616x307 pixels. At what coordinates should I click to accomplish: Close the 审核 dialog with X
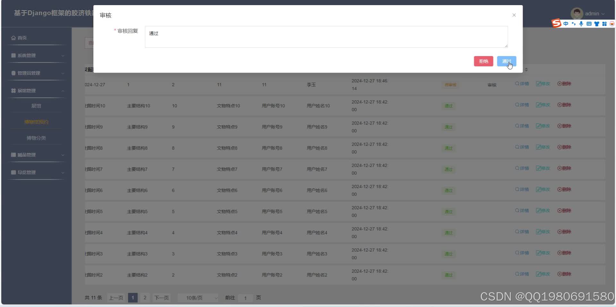[x=514, y=15]
